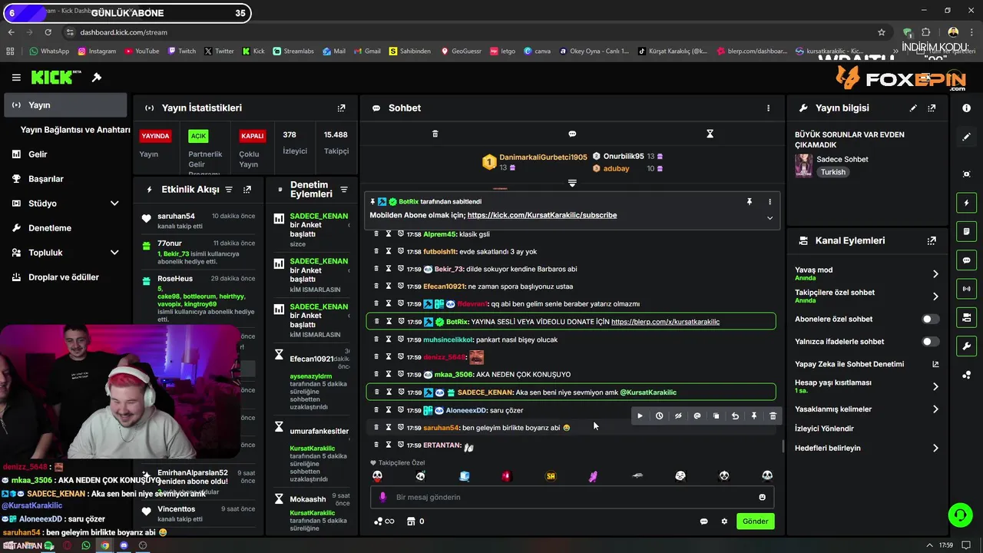Open the Streamlabs bookmark
Viewport: 983px width, 553px height.
click(293, 51)
